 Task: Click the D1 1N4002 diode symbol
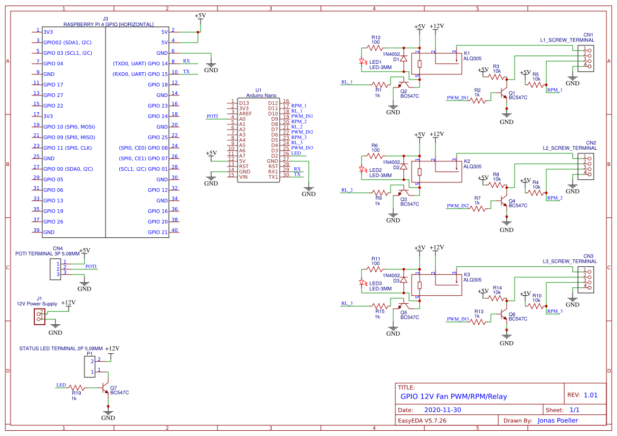coord(403,59)
